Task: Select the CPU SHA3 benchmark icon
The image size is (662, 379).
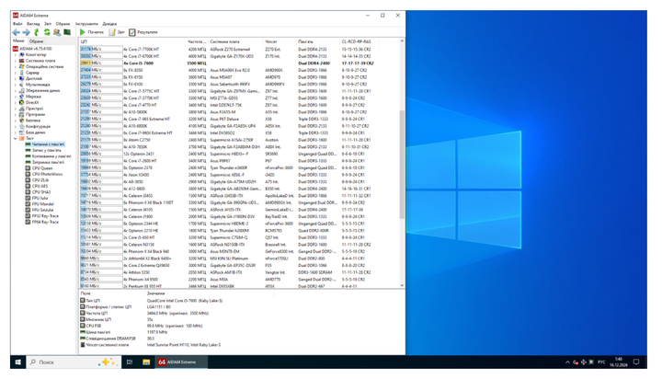Action: pyautogui.click(x=28, y=192)
